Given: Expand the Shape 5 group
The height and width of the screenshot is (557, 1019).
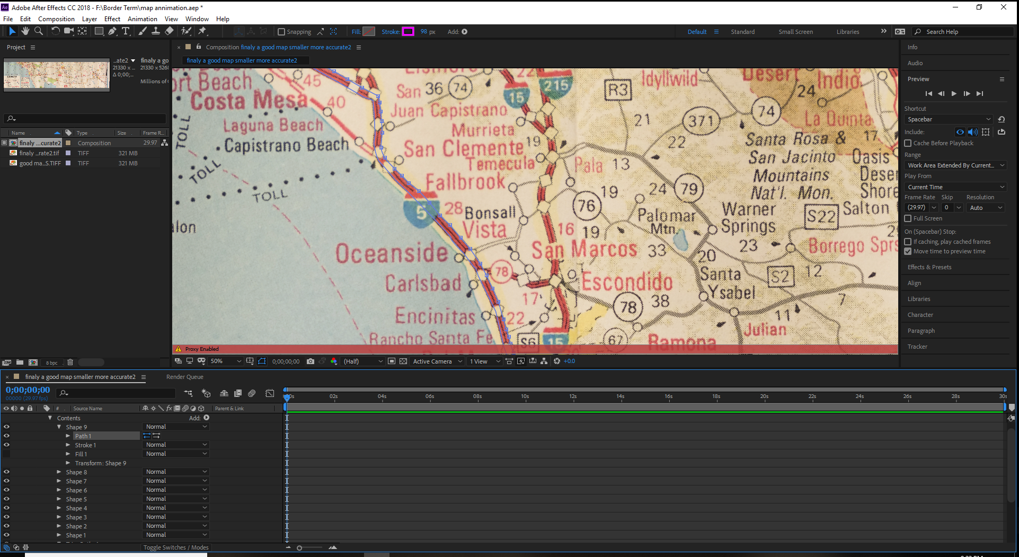Looking at the screenshot, I should point(59,499).
